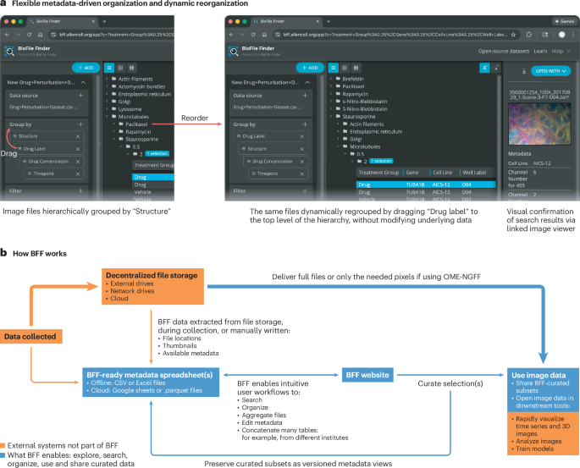Select large thumbnail grid view, right window

click(356, 68)
